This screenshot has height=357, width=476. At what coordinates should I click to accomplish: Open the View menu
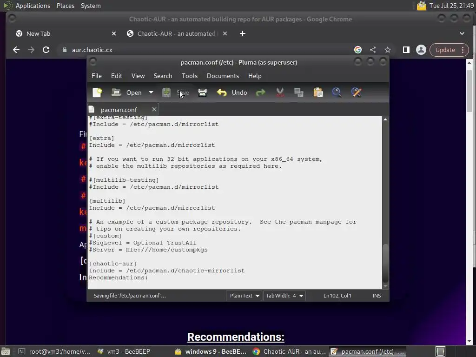pos(138,76)
